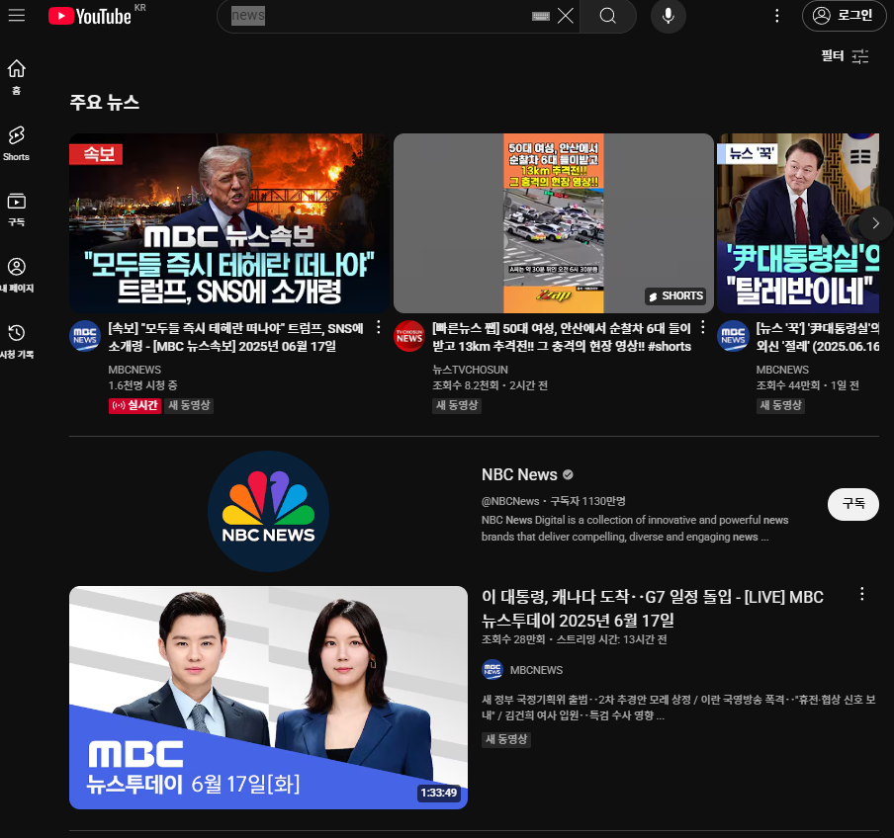Image resolution: width=894 pixels, height=838 pixels.
Task: Open the 순찰차 13km 추격전 Shorts thumbnail
Action: [x=553, y=222]
